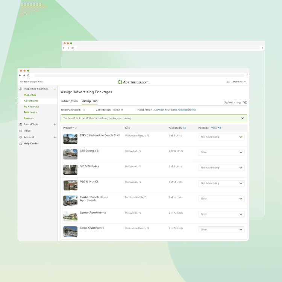Open three-dot menu of the background browser window
The height and width of the screenshot is (282, 282).
click(262, 48)
